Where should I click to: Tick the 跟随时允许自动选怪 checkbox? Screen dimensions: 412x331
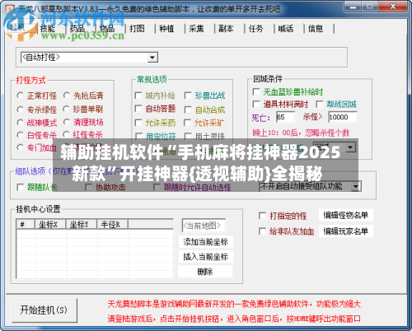coord(157,187)
